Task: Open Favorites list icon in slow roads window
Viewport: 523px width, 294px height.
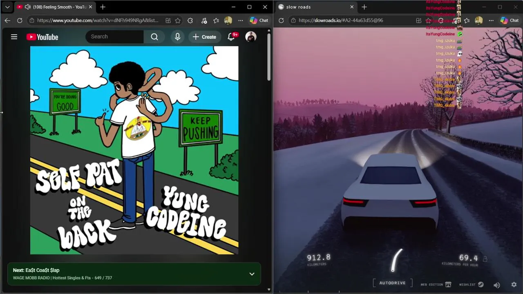Action: pos(467,20)
